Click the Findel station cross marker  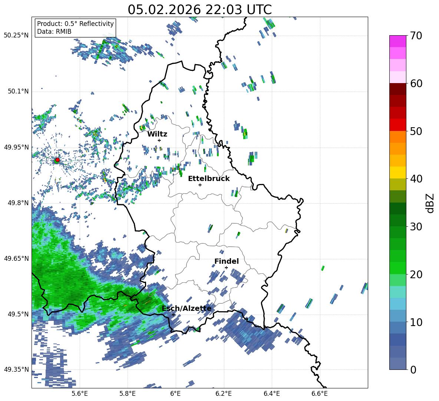pos(226,268)
